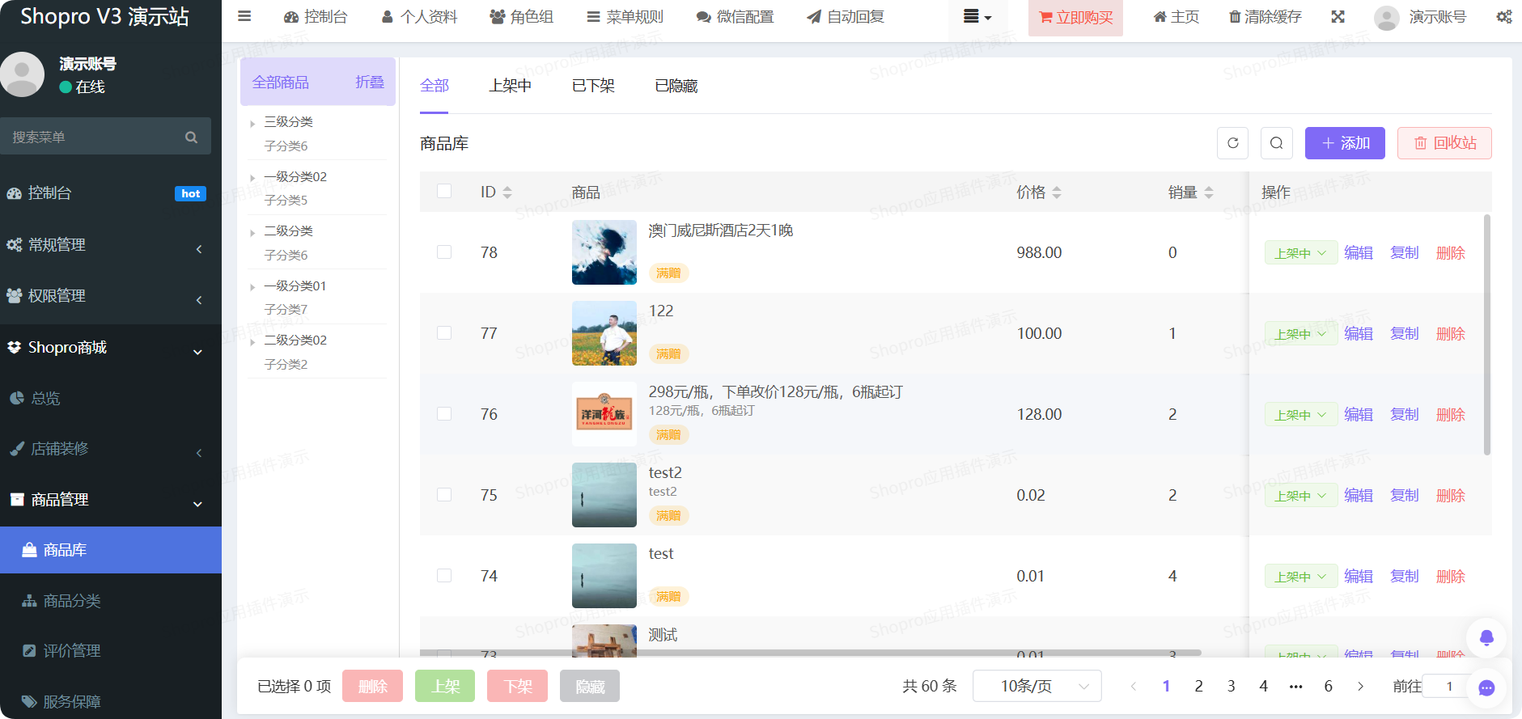Toggle the hamburger sidebar collapse icon
This screenshot has height=719, width=1522.
(x=244, y=16)
